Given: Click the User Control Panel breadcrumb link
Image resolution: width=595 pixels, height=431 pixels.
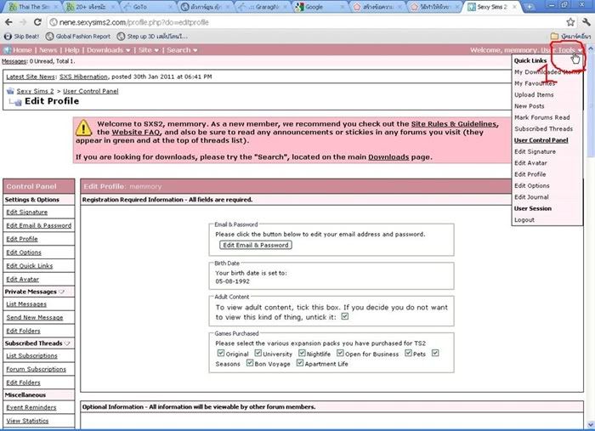Looking at the screenshot, I should 91,91.
